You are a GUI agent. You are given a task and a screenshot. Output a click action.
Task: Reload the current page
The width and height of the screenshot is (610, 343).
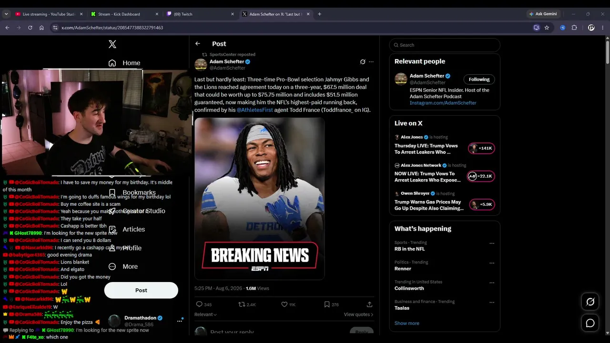coord(30,28)
